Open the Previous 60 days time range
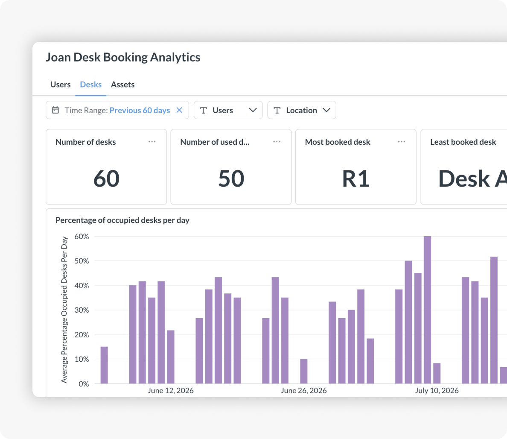Image resolution: width=507 pixels, height=439 pixels. coord(140,110)
